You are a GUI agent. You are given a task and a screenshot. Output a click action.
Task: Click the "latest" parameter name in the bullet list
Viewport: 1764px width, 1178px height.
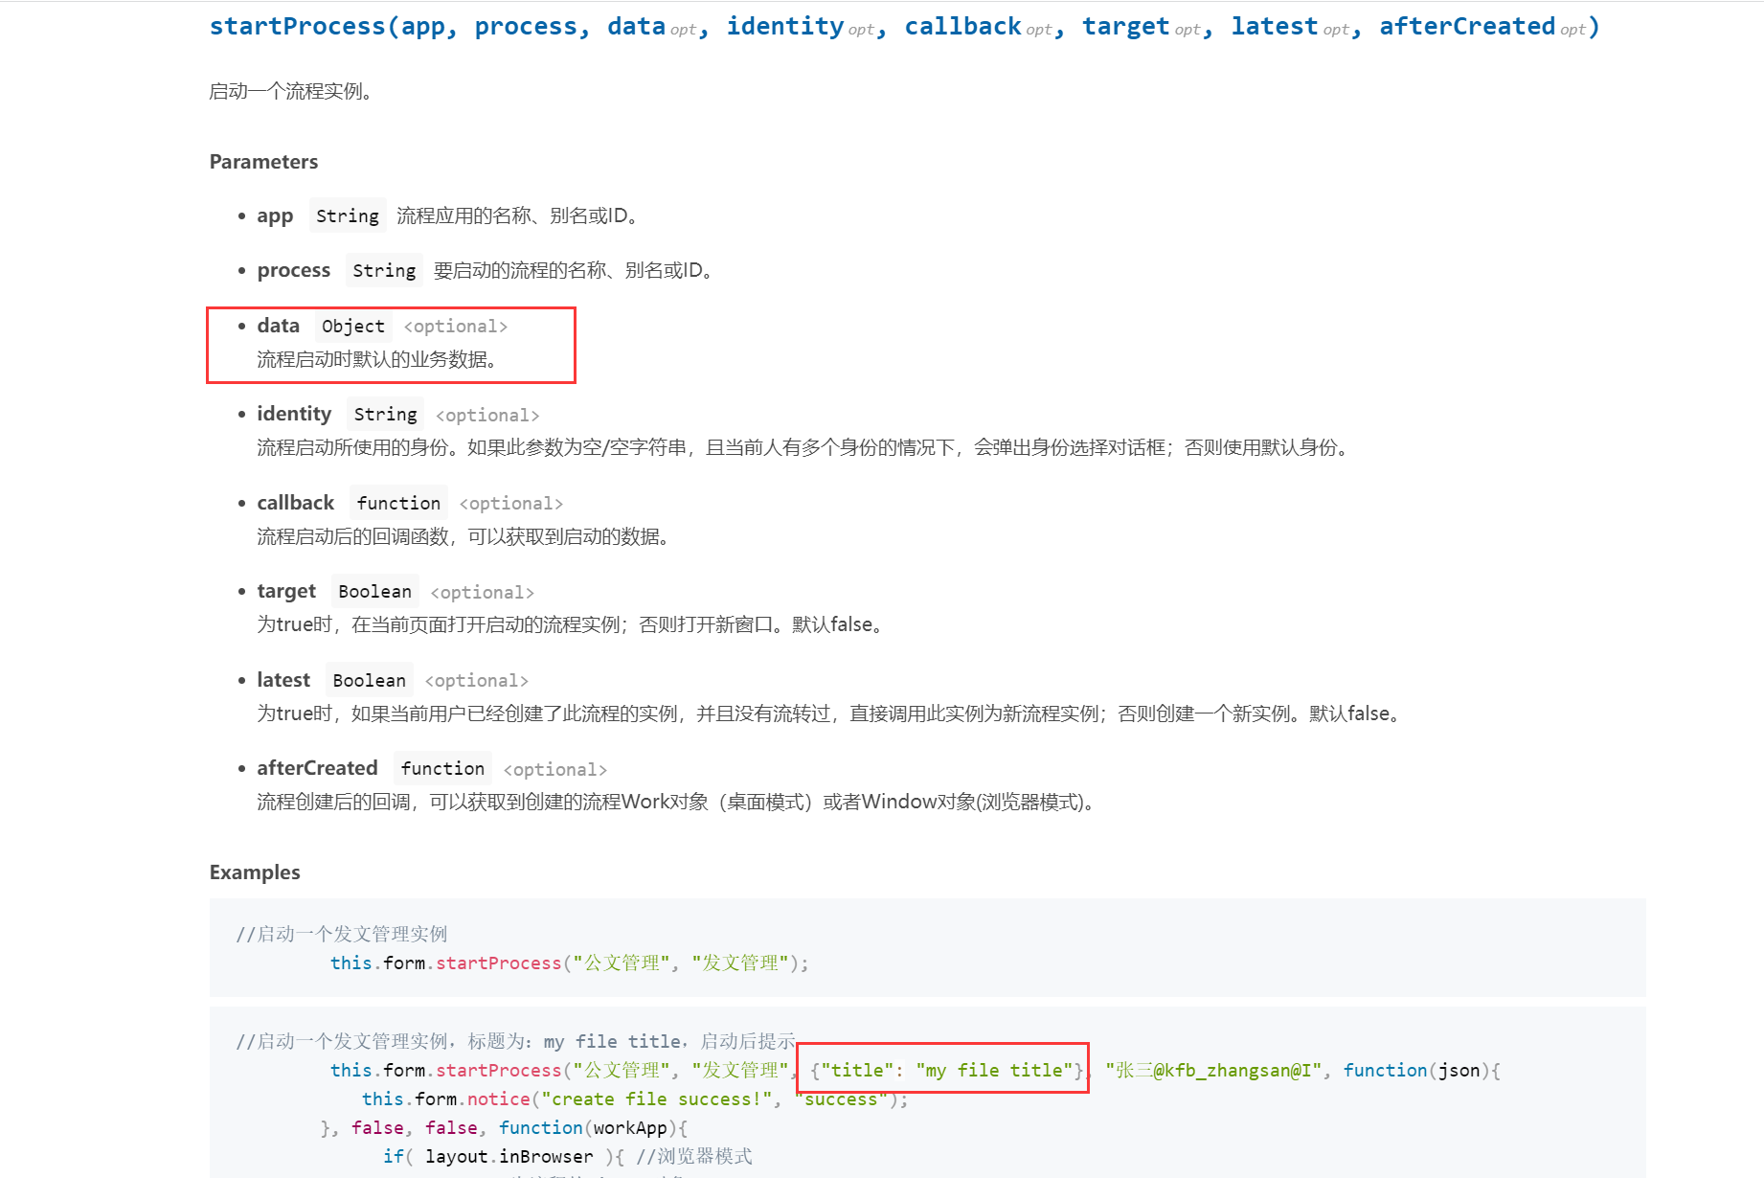[283, 681]
